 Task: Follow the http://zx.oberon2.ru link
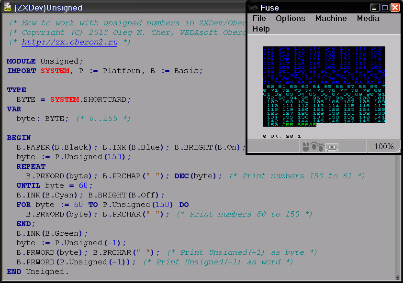pos(70,42)
